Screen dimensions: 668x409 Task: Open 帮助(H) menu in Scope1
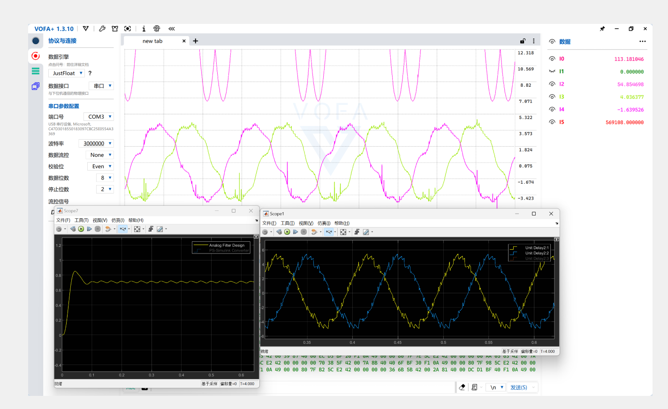tap(342, 223)
